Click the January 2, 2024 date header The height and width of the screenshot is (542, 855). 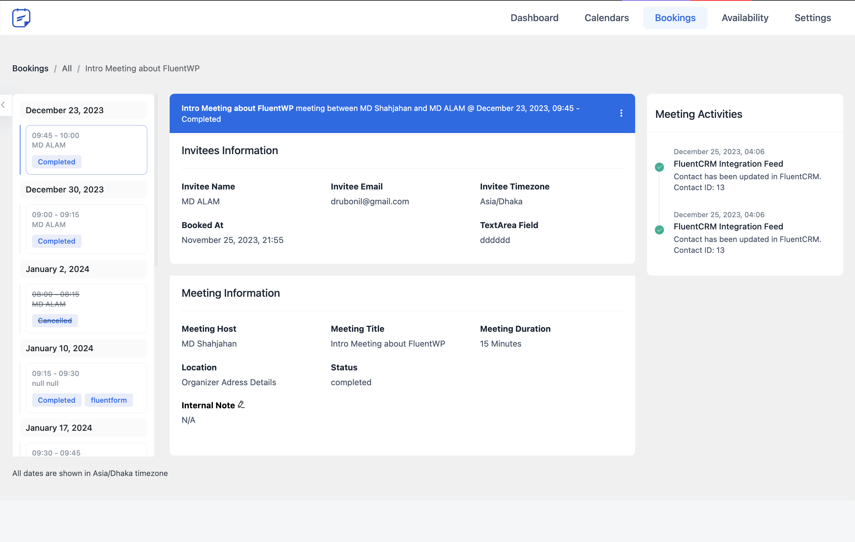click(84, 269)
